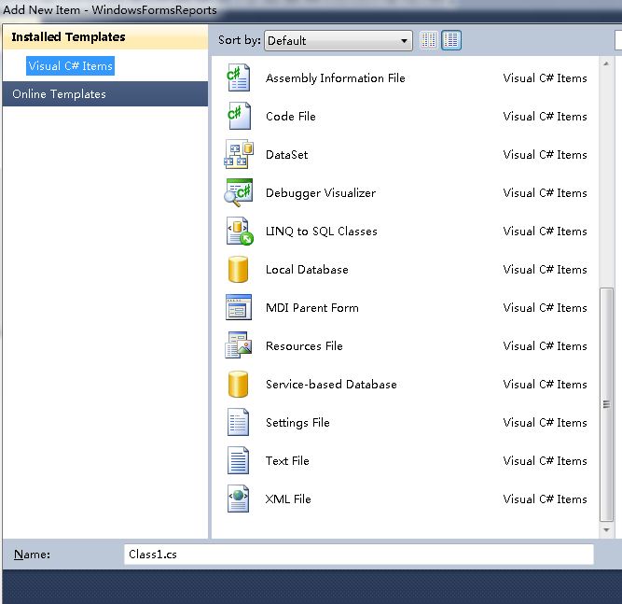
Task: Click the Resources File icon
Action: coord(239,345)
